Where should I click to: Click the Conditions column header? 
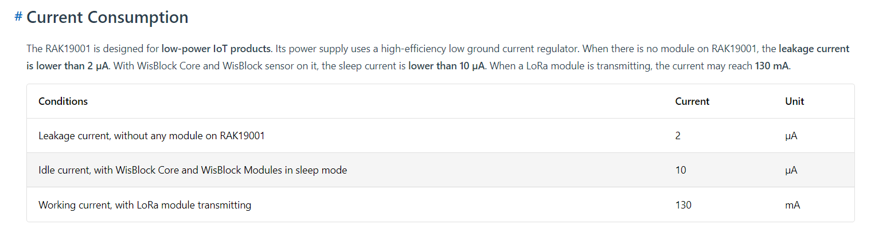63,101
